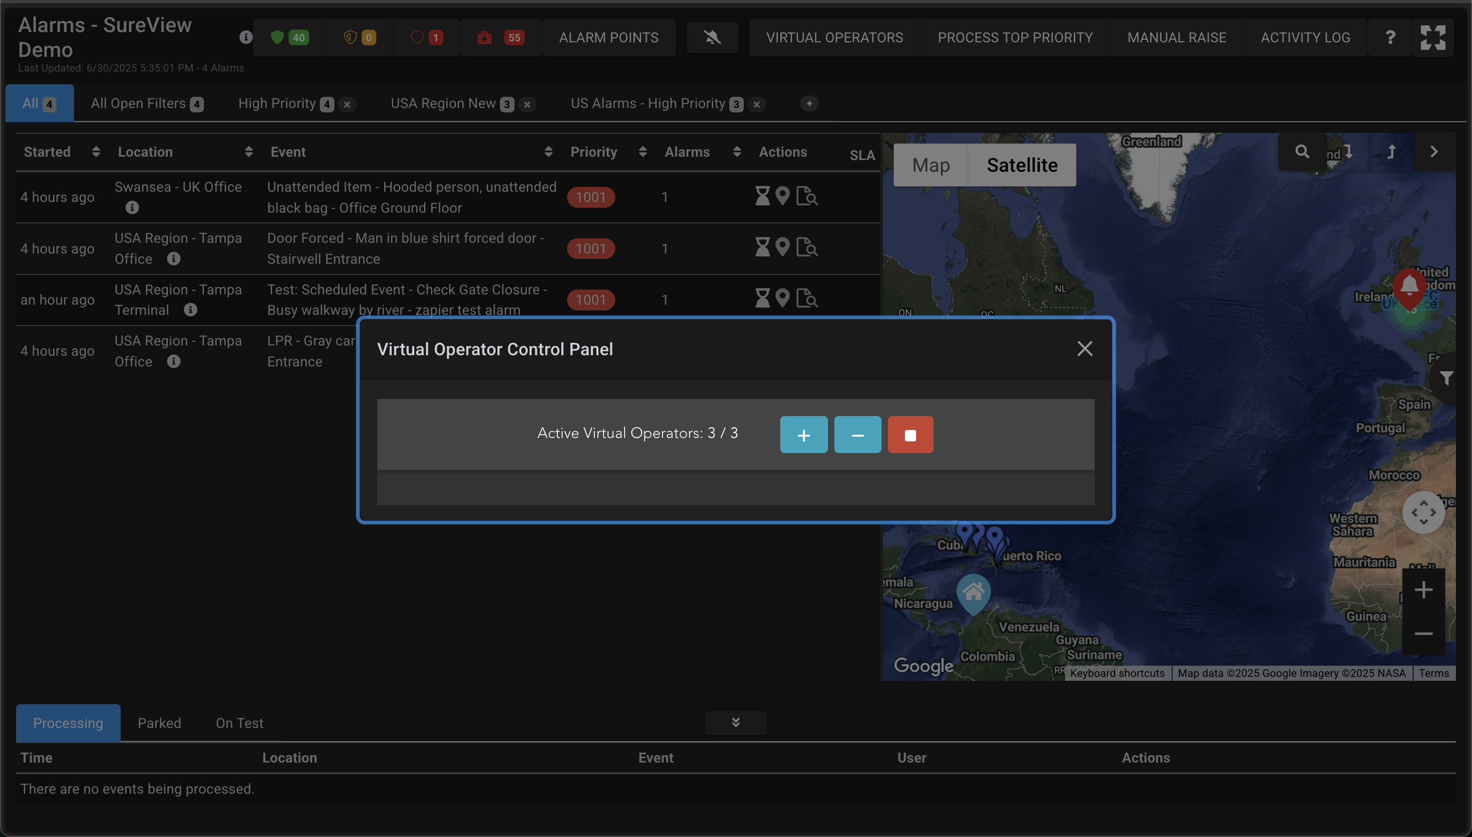Switch to High Priority filter tab

click(x=286, y=104)
